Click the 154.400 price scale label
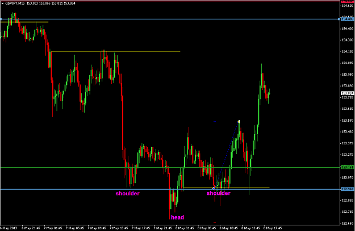Image resolution: width=355 pixels, height=231 pixels. (347, 29)
